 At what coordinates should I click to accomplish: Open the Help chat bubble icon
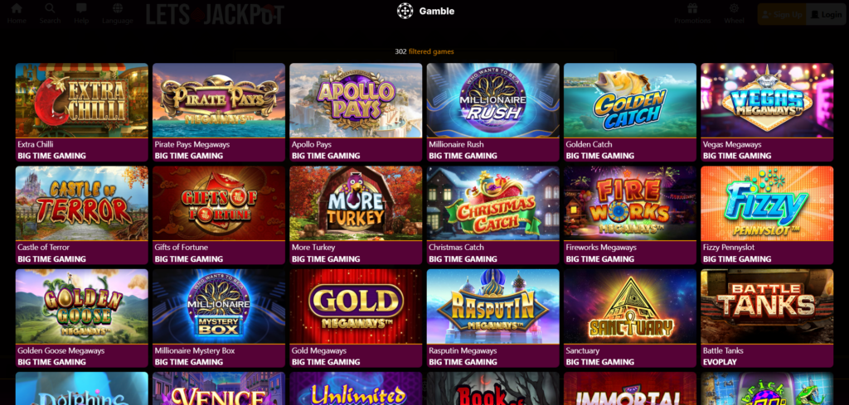point(81,8)
